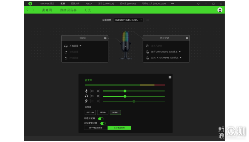This screenshot has height=142, width=249.
Task: Open the SYNAPSE 雷云 menu
Action: [x=47, y=3]
